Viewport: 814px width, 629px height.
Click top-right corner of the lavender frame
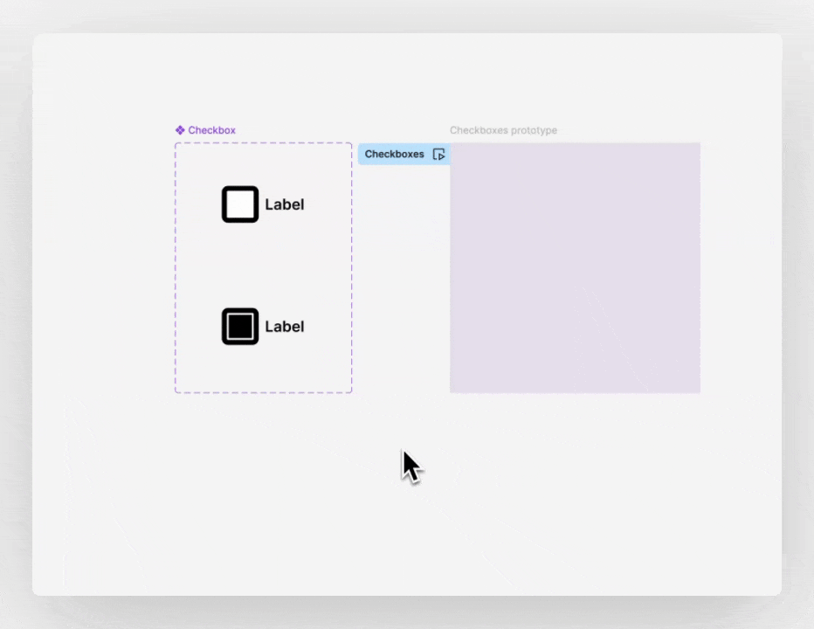coord(699,144)
